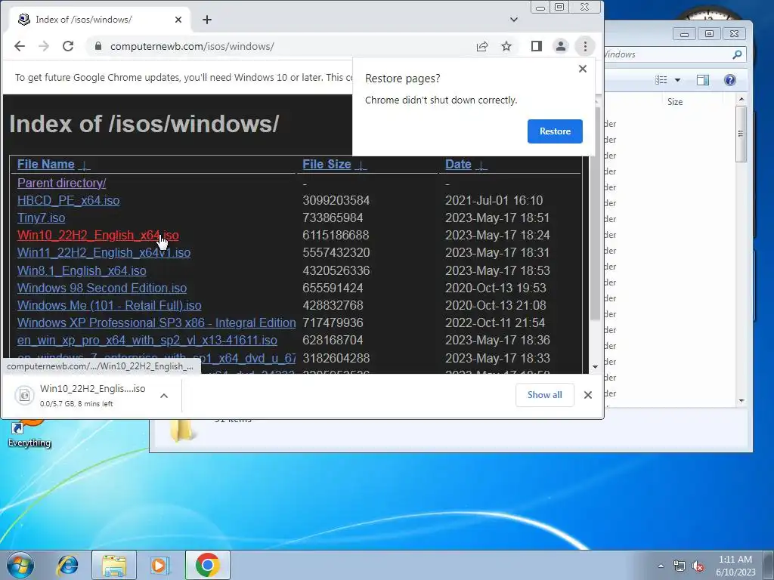Click file size 6115186688 text
Viewport: 774px width, 580px height.
coord(336,236)
